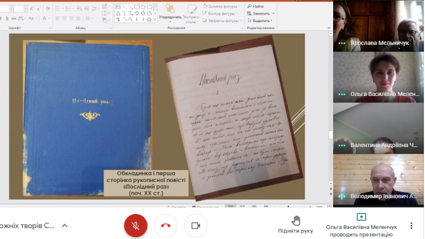
Task: Click the manuscript page image on the slide
Action: pos(234,118)
